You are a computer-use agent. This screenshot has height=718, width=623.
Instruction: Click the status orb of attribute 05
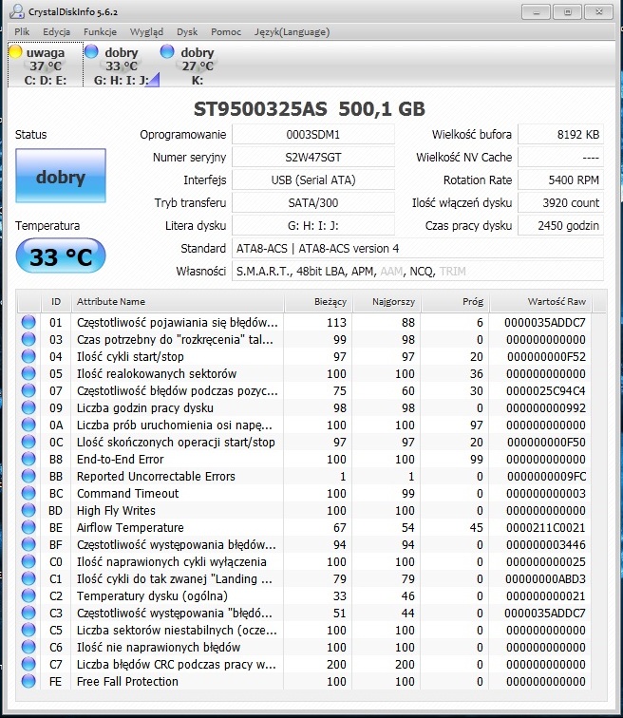click(x=28, y=373)
